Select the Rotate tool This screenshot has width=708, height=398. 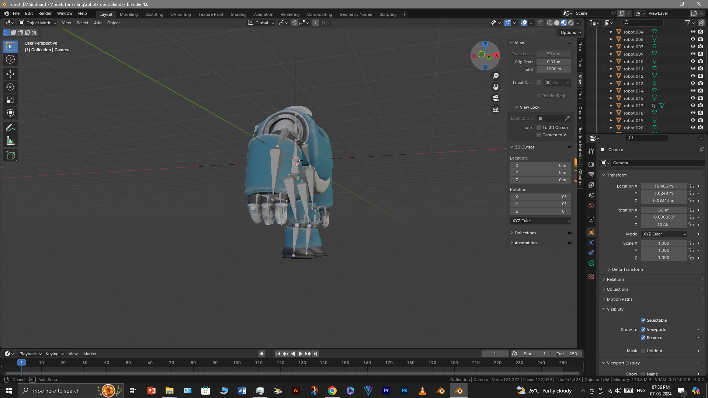(x=10, y=87)
